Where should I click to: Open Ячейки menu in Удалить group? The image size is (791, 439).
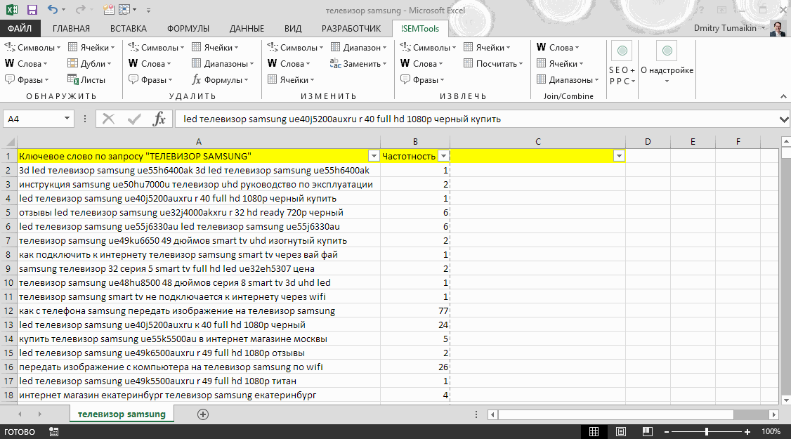215,48
